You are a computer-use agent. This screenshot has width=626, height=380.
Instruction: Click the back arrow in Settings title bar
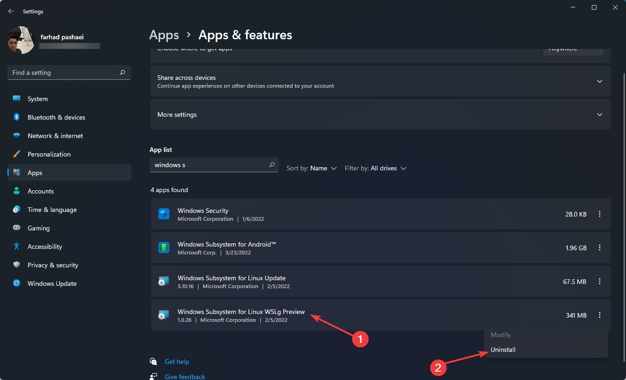[x=11, y=11]
